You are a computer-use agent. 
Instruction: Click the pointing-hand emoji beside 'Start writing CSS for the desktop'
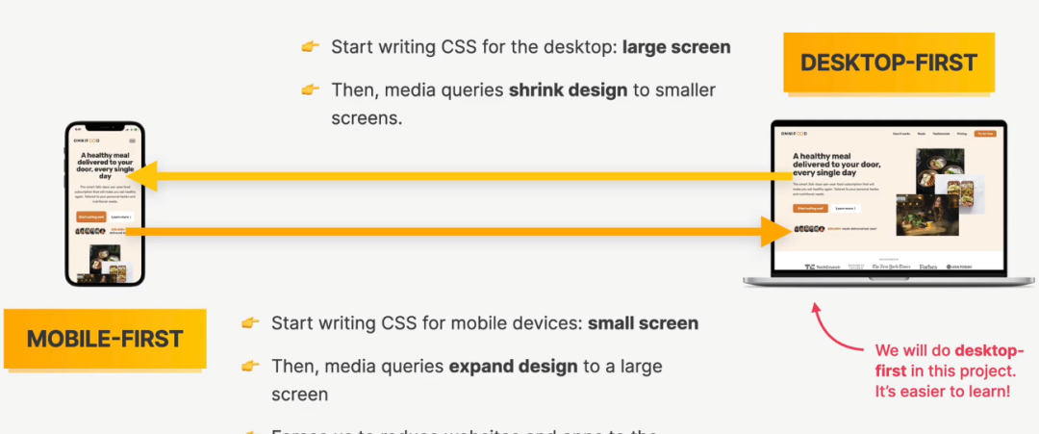311,47
